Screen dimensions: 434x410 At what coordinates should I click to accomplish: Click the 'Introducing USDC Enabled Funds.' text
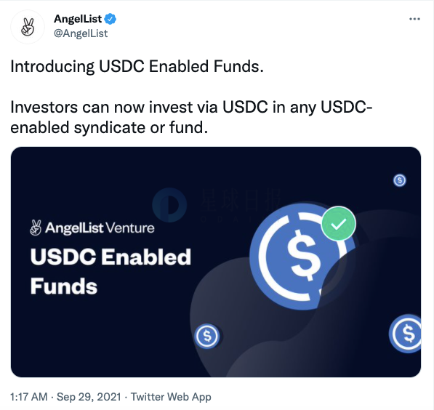coord(137,66)
